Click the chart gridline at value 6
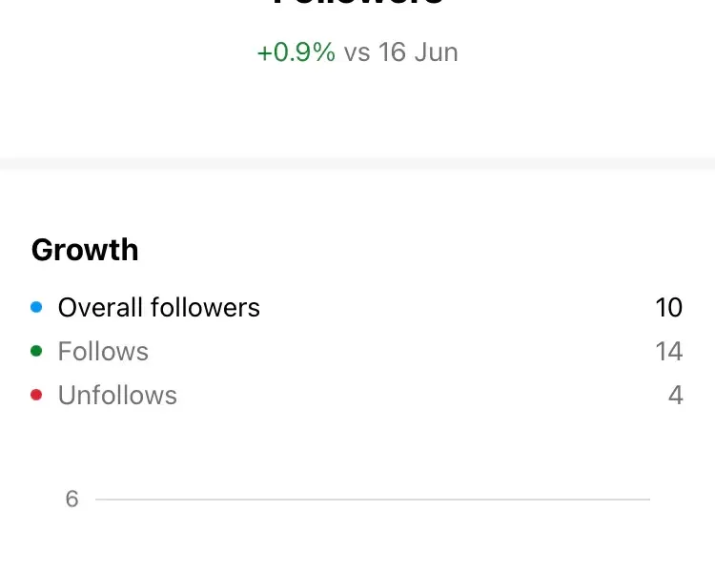 (x=373, y=500)
